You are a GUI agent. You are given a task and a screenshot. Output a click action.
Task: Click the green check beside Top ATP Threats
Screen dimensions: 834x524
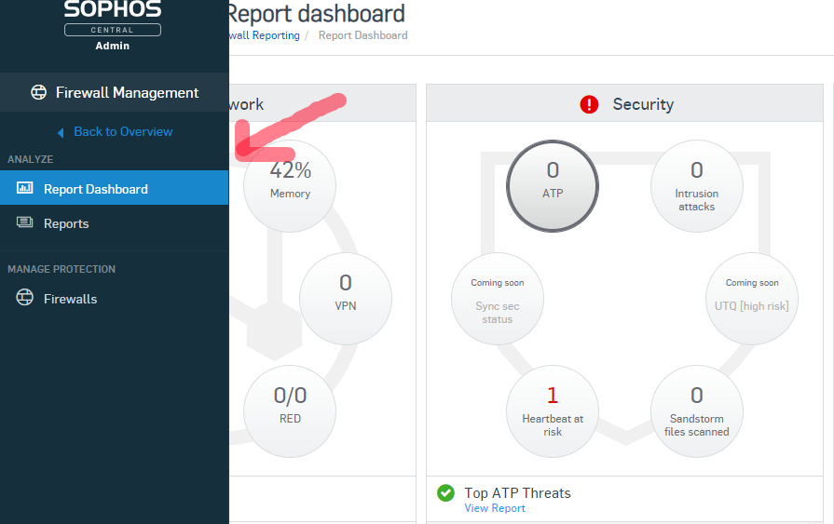coord(445,493)
